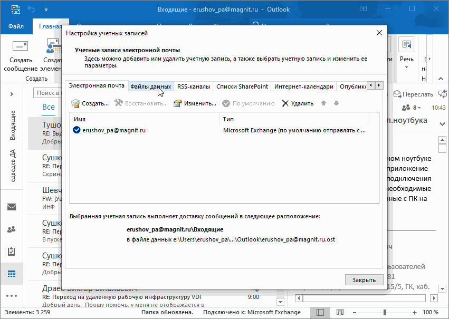449x319 pixels.
Task: Click Создать... to add an account
Action: pyautogui.click(x=90, y=103)
